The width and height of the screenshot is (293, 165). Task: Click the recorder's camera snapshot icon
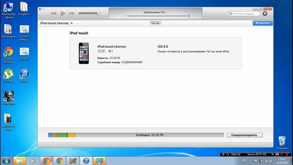(277, 154)
